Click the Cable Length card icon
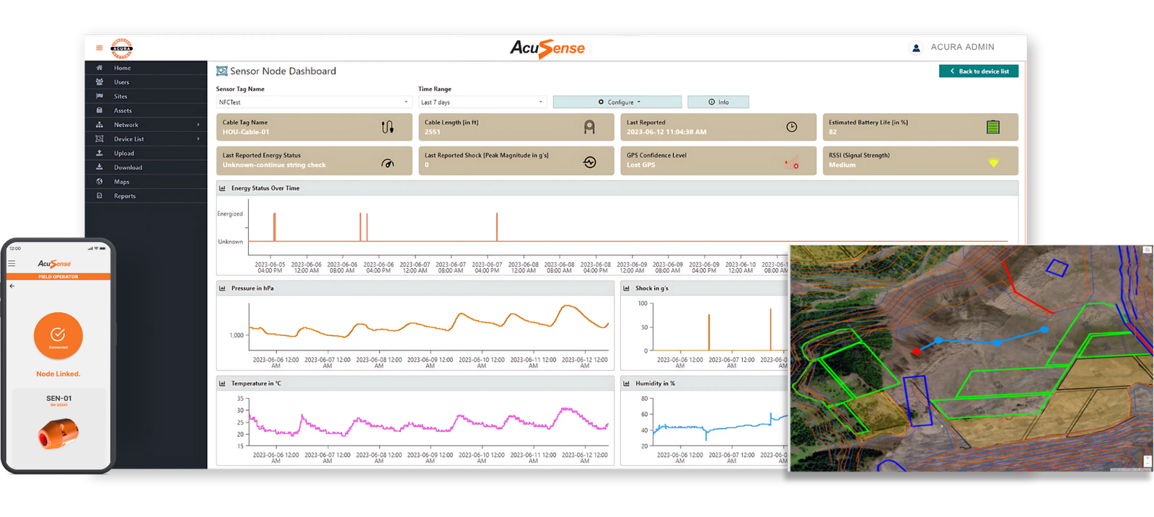The width and height of the screenshot is (1154, 517). (x=589, y=127)
